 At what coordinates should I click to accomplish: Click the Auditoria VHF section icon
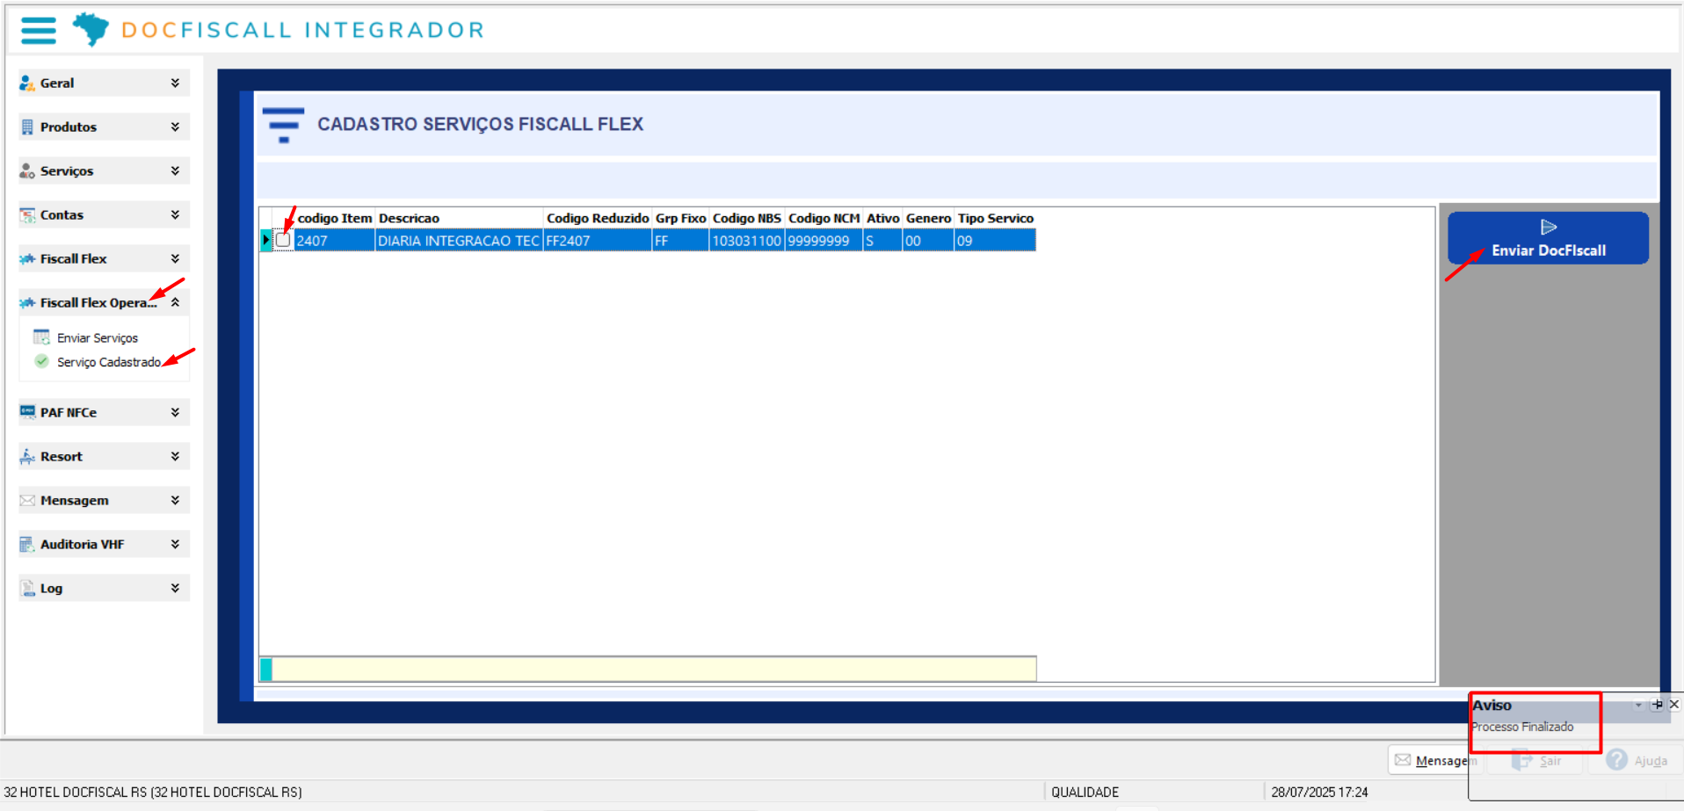point(27,545)
